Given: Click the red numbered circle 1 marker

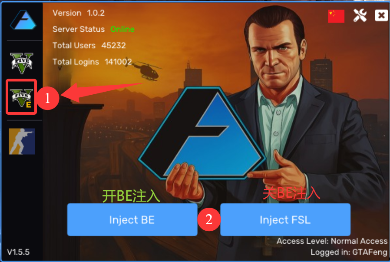Looking at the screenshot, I should [x=47, y=98].
